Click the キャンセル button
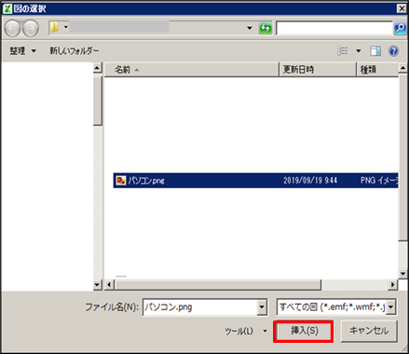Image resolution: width=409 pixels, height=354 pixels. [369, 331]
